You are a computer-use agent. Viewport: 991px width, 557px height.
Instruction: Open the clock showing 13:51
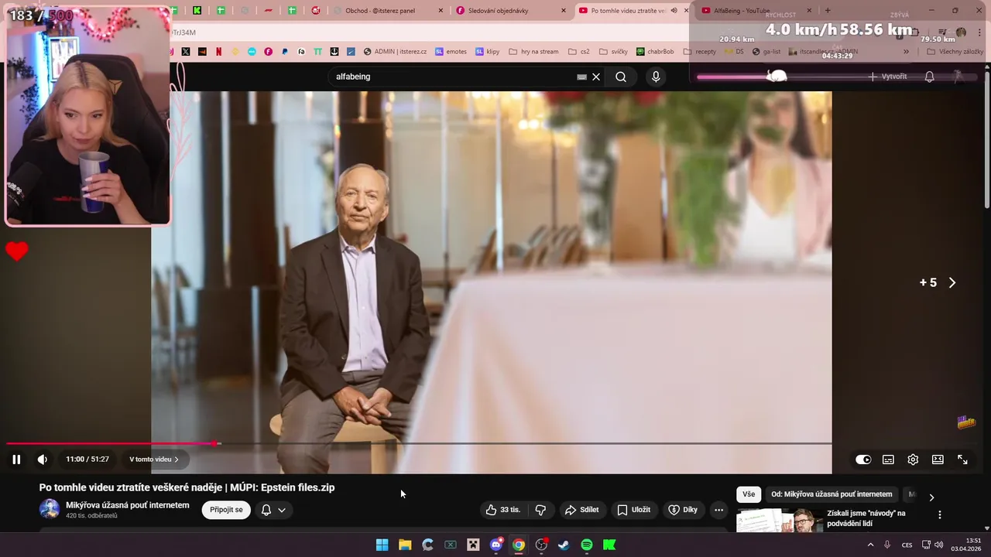pos(968,545)
